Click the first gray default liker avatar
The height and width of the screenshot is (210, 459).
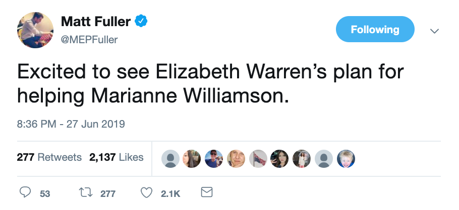click(x=170, y=158)
